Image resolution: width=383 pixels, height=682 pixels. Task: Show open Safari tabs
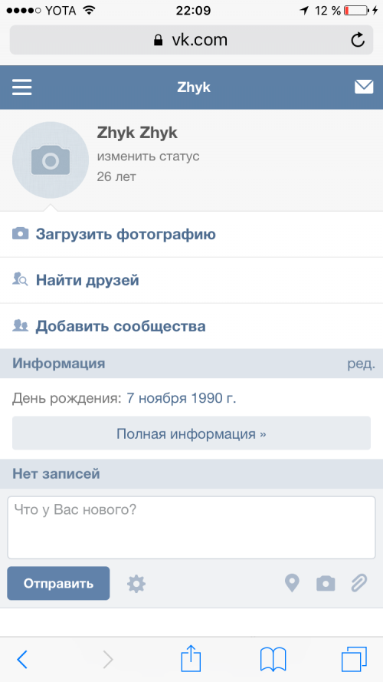(x=354, y=660)
